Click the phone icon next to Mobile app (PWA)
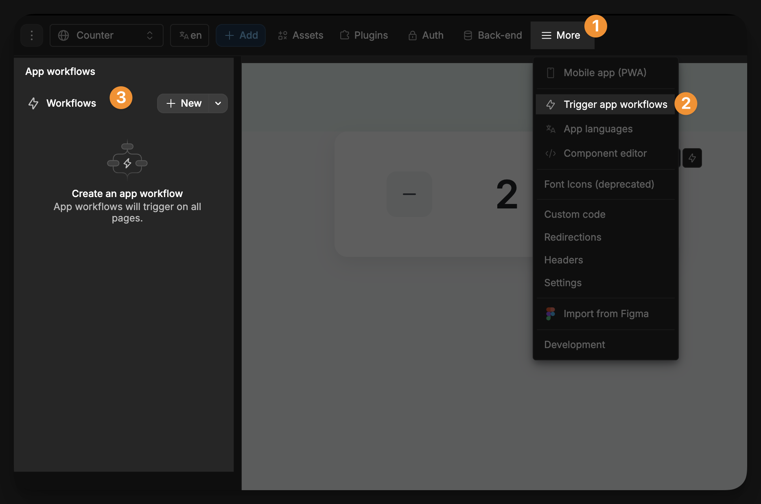The height and width of the screenshot is (504, 761). 551,72
